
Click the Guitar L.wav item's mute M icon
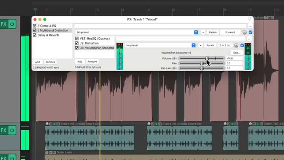click(51, 152)
